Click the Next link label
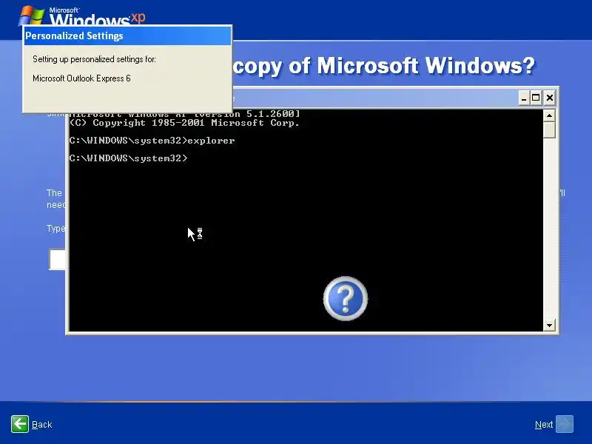 (x=544, y=425)
